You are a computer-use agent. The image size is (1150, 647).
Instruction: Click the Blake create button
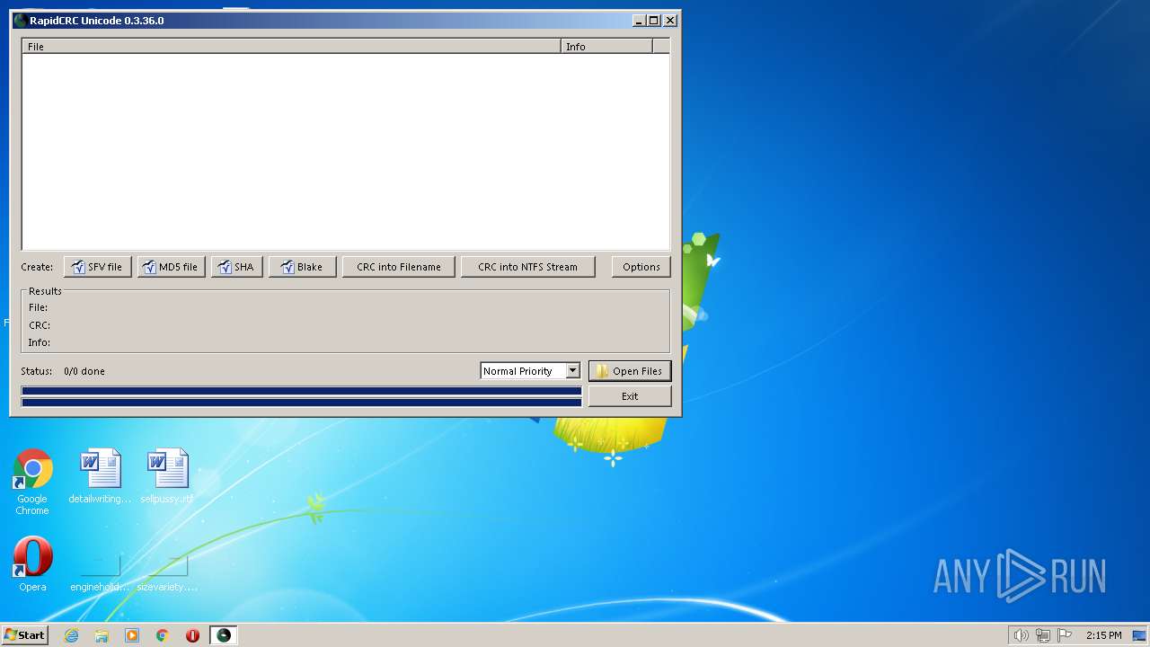[303, 267]
